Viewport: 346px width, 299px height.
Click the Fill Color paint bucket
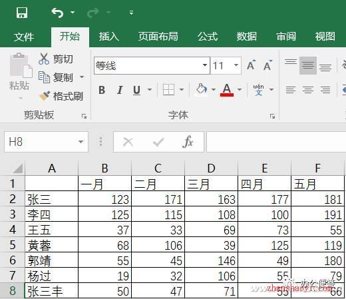(x=202, y=90)
